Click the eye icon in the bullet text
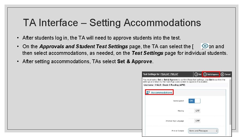 (x=205, y=46)
